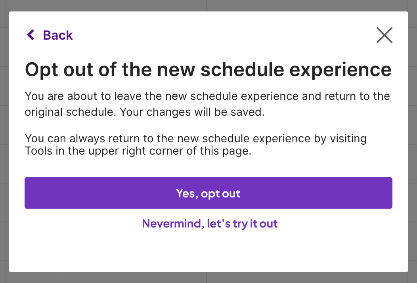The height and width of the screenshot is (283, 417).
Task: Click the dimmed backdrop above the dialog
Action: point(208,5)
